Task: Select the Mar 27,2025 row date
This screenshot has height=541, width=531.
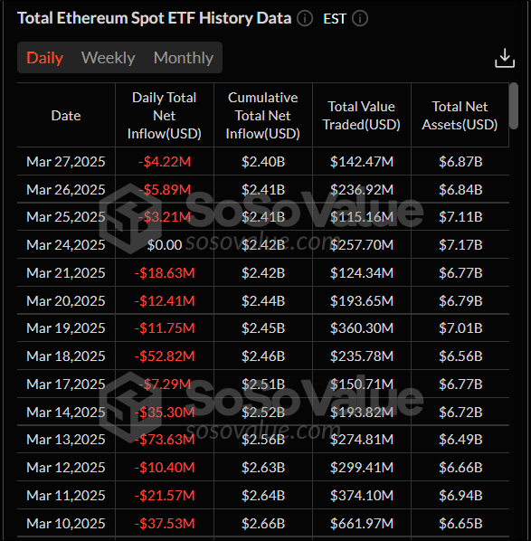Action: tap(66, 161)
